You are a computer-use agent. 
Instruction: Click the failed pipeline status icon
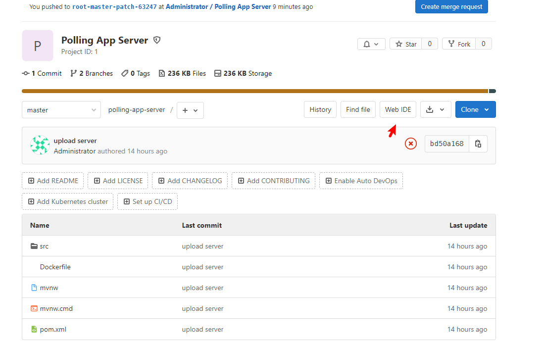(411, 144)
